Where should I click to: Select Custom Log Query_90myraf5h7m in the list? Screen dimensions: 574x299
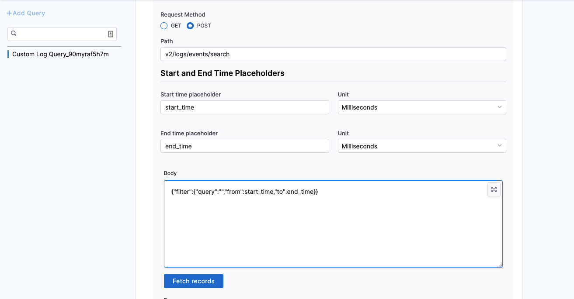point(60,54)
